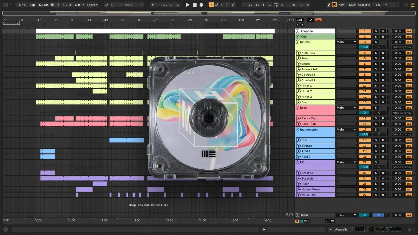Collapse the Drums group track
Screen dimensions: 418x235
coord(297,42)
